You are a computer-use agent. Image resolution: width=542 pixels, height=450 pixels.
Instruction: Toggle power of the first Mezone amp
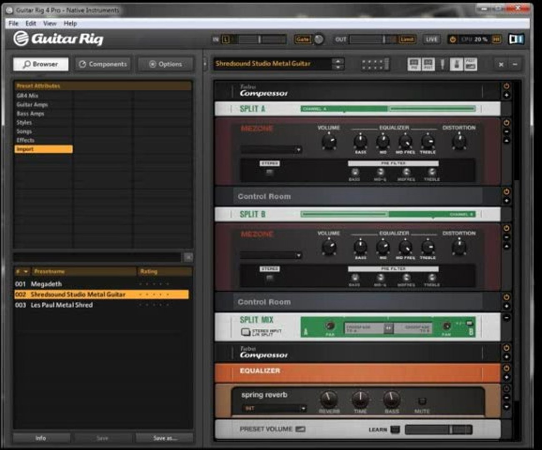[507, 123]
